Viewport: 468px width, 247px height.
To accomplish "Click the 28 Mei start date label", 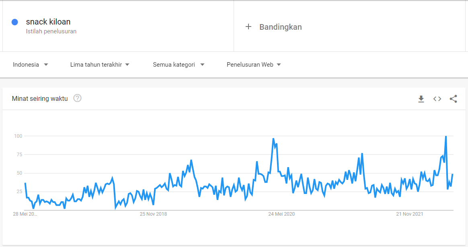I will point(25,214).
